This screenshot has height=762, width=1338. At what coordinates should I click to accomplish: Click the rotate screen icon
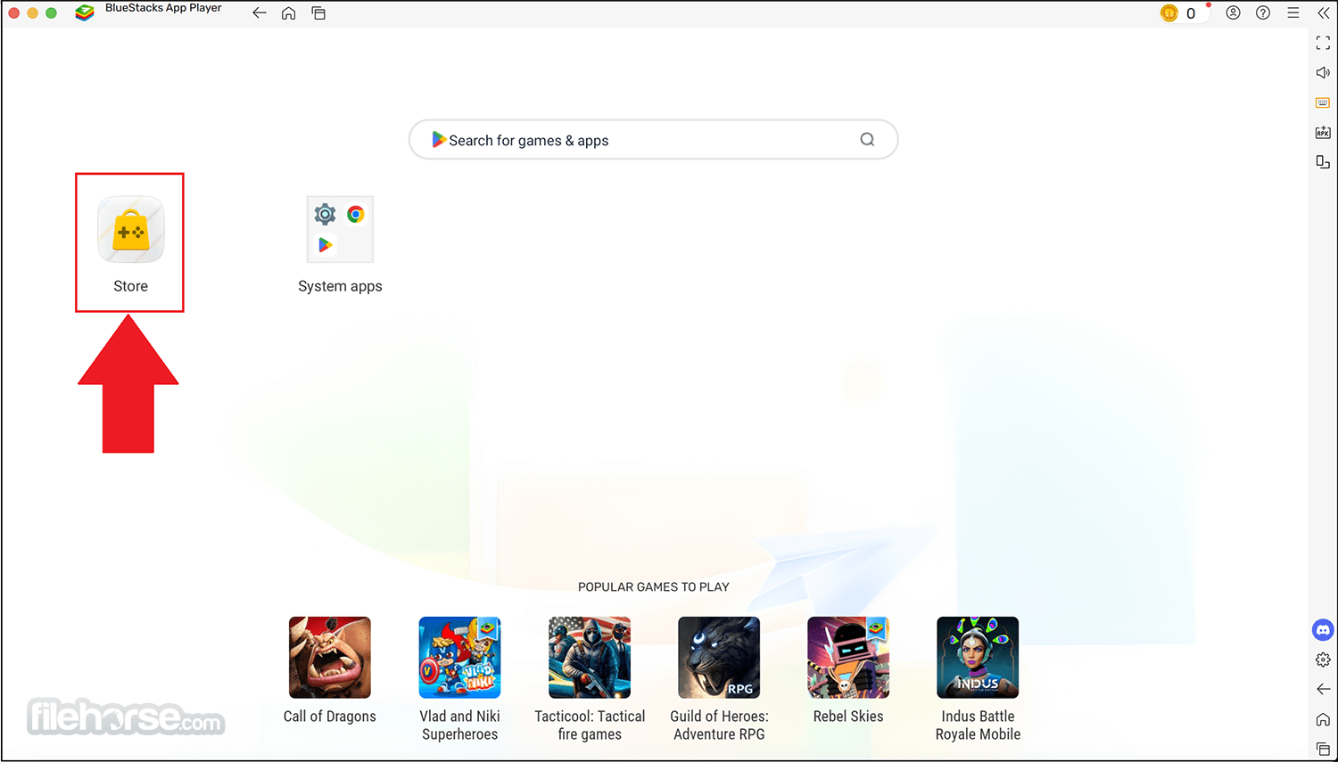tap(1323, 162)
